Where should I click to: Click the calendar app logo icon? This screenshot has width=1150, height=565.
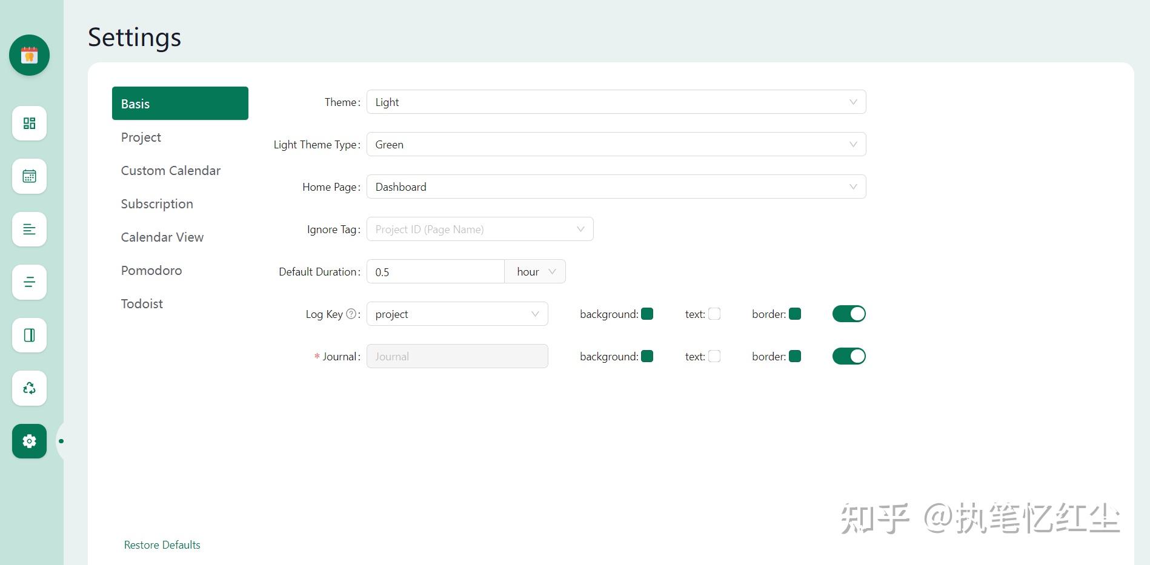pyautogui.click(x=29, y=55)
